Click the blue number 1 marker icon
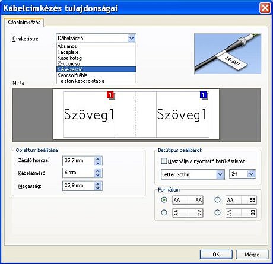Screen dimensions: 273x264 pyautogui.click(x=204, y=95)
